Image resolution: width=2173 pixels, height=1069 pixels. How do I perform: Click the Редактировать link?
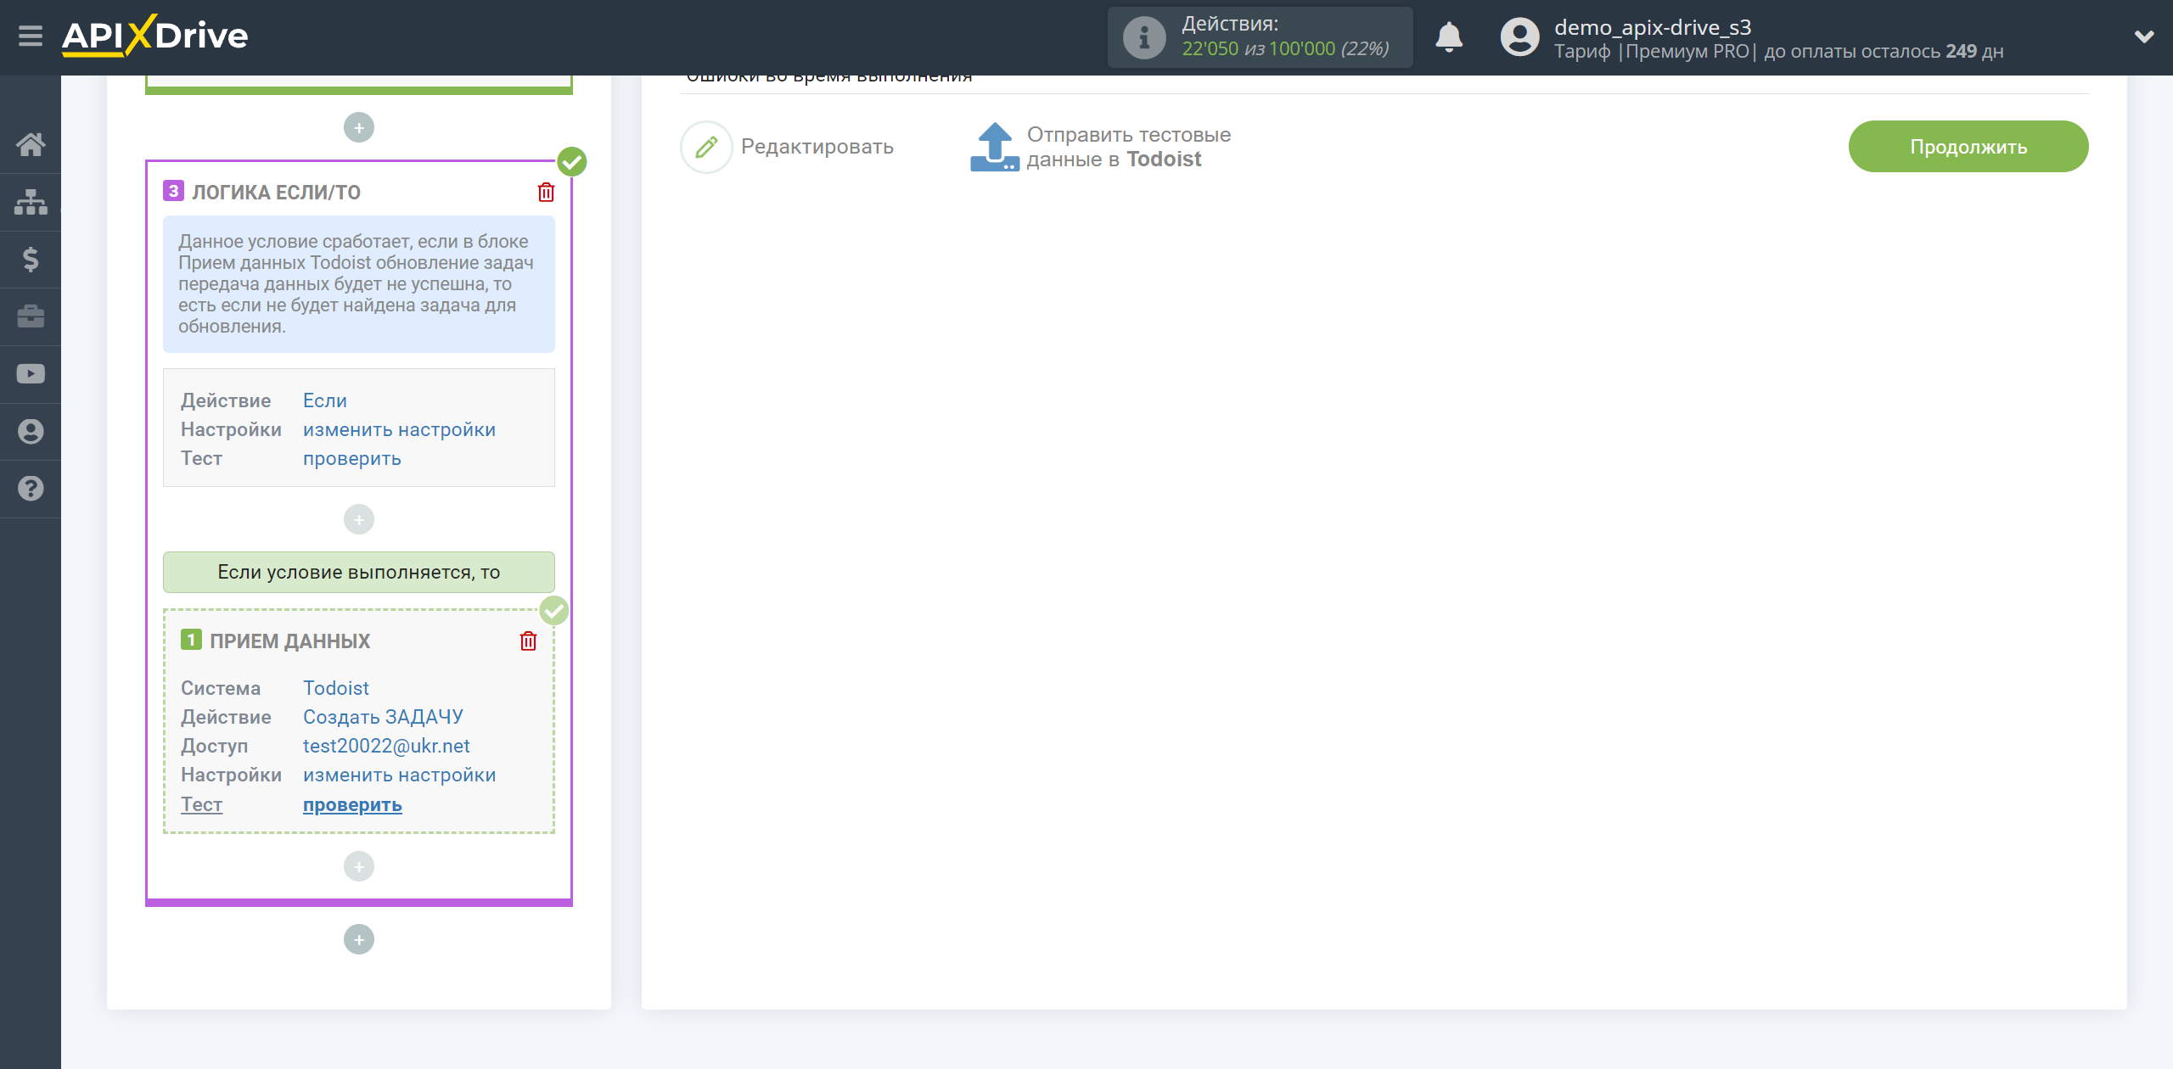(817, 147)
